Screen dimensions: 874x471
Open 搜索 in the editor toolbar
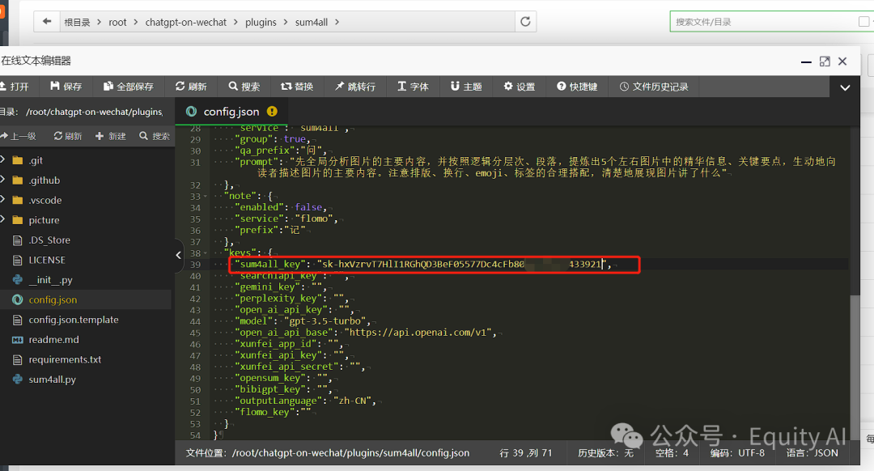244,87
